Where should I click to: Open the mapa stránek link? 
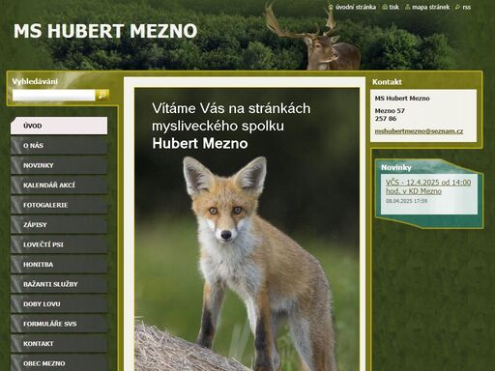[x=430, y=7]
